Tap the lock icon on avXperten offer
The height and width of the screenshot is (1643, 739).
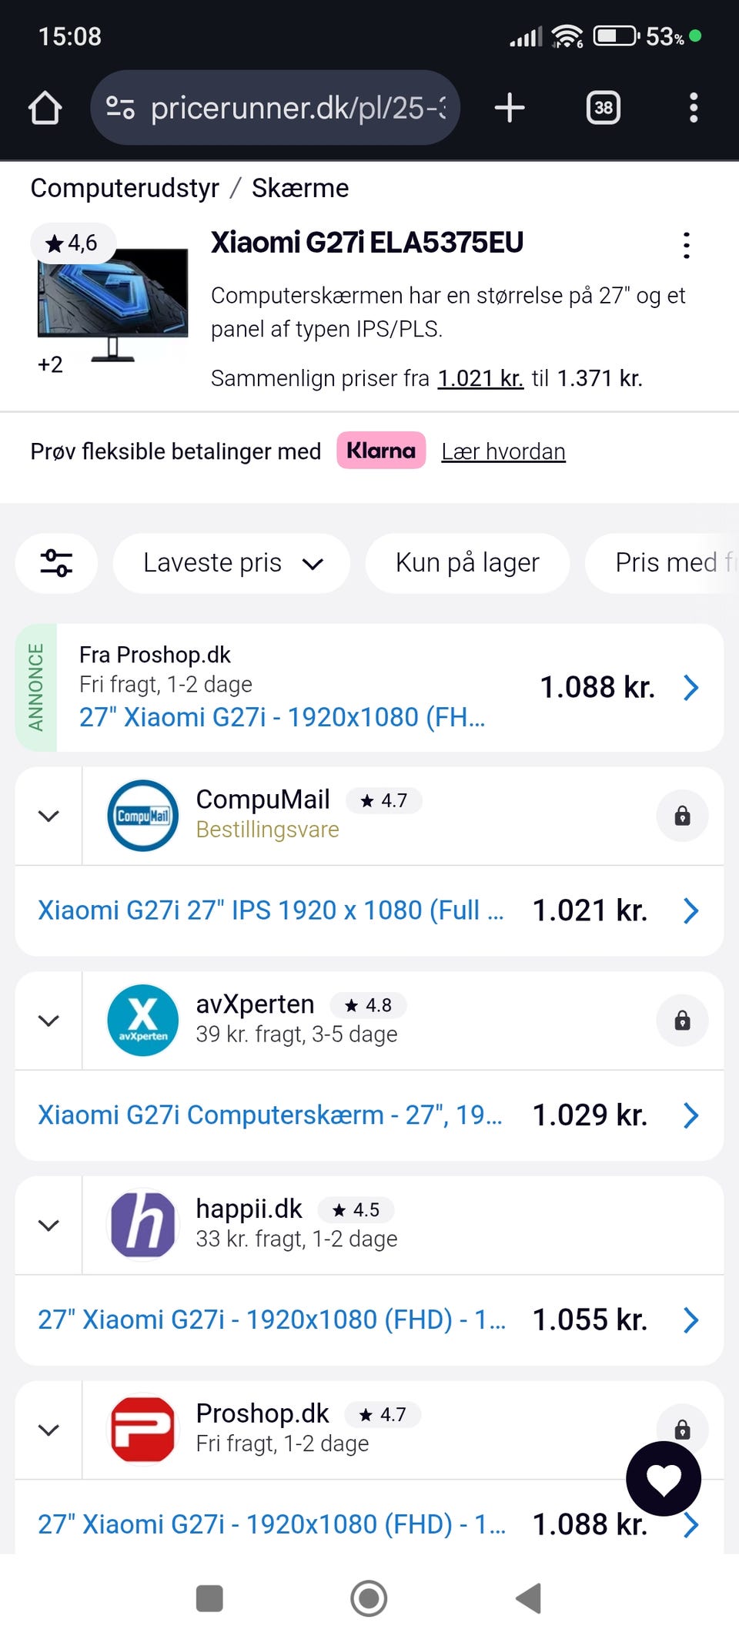coord(682,1021)
